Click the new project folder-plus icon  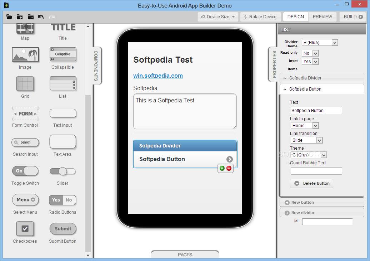pos(20,17)
